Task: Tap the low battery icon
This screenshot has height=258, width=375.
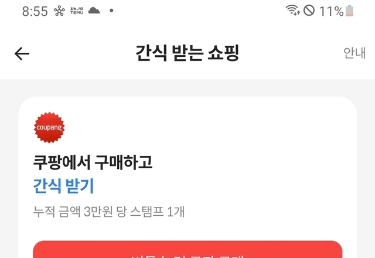Action: (x=349, y=11)
